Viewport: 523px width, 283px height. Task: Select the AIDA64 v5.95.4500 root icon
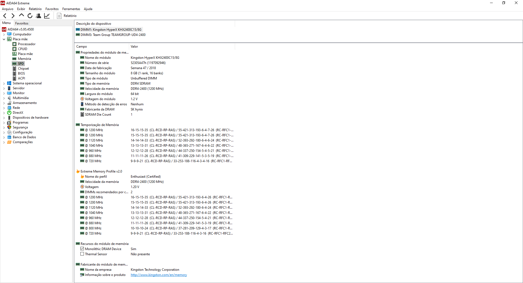4,29
